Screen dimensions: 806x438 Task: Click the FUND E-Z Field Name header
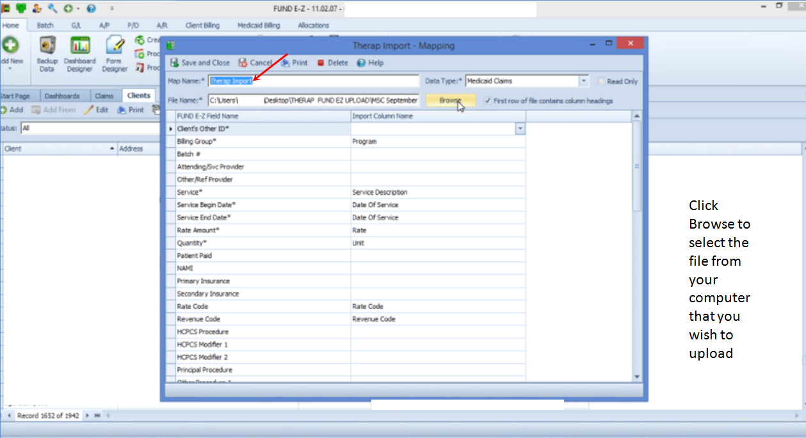point(262,116)
